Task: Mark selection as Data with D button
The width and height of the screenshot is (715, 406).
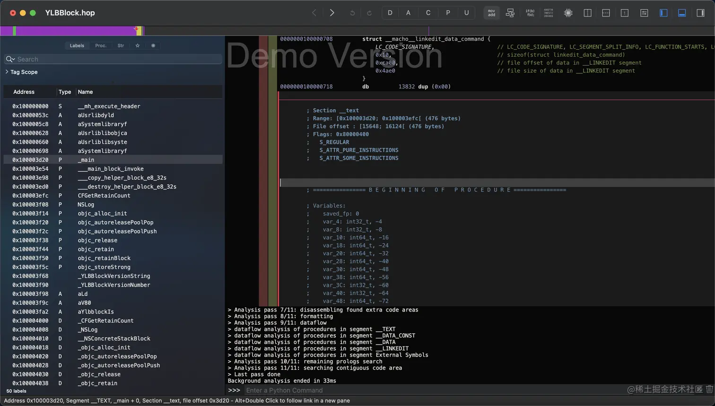Action: 390,13
